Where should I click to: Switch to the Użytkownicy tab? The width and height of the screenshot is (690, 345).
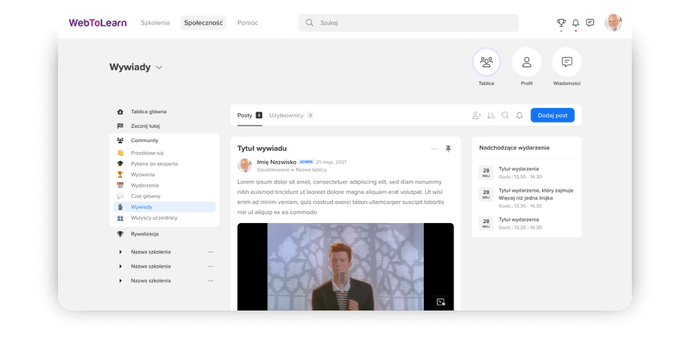pos(286,116)
